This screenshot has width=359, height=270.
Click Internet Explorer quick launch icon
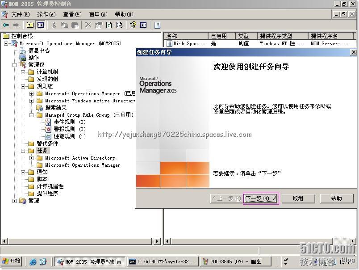click(x=33, y=262)
